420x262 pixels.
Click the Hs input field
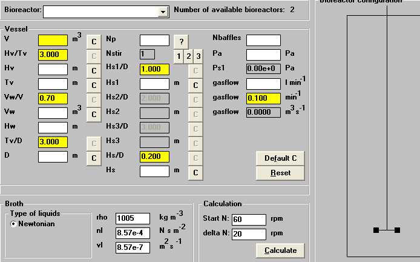pyautogui.click(x=154, y=171)
